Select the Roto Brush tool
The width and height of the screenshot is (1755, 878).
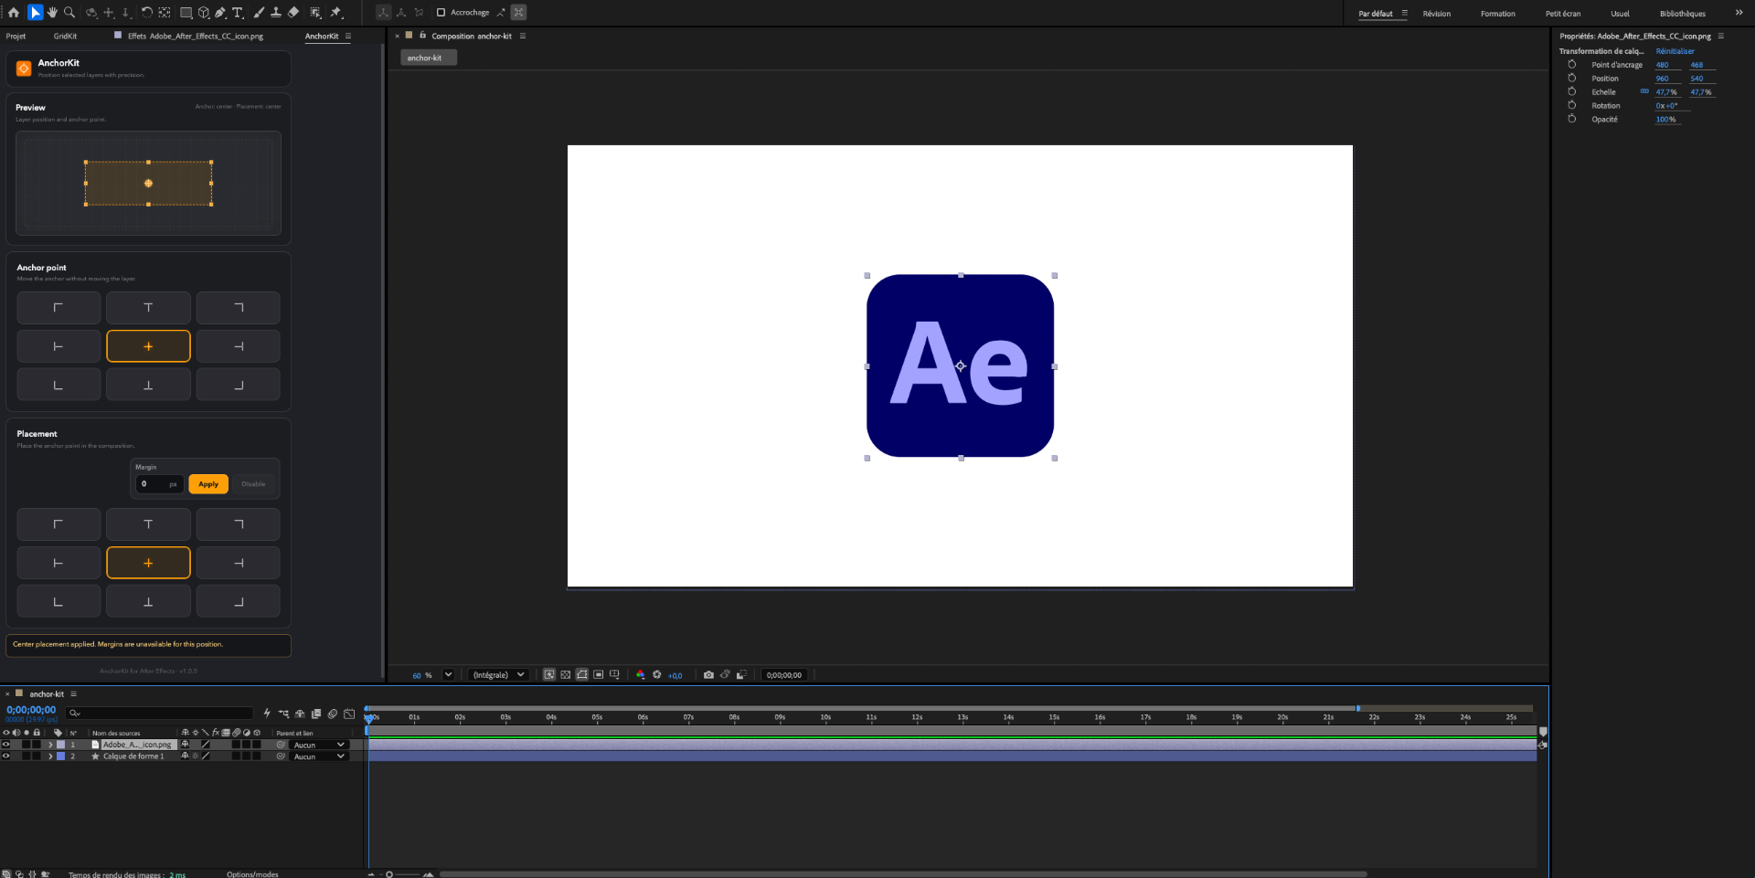click(315, 13)
